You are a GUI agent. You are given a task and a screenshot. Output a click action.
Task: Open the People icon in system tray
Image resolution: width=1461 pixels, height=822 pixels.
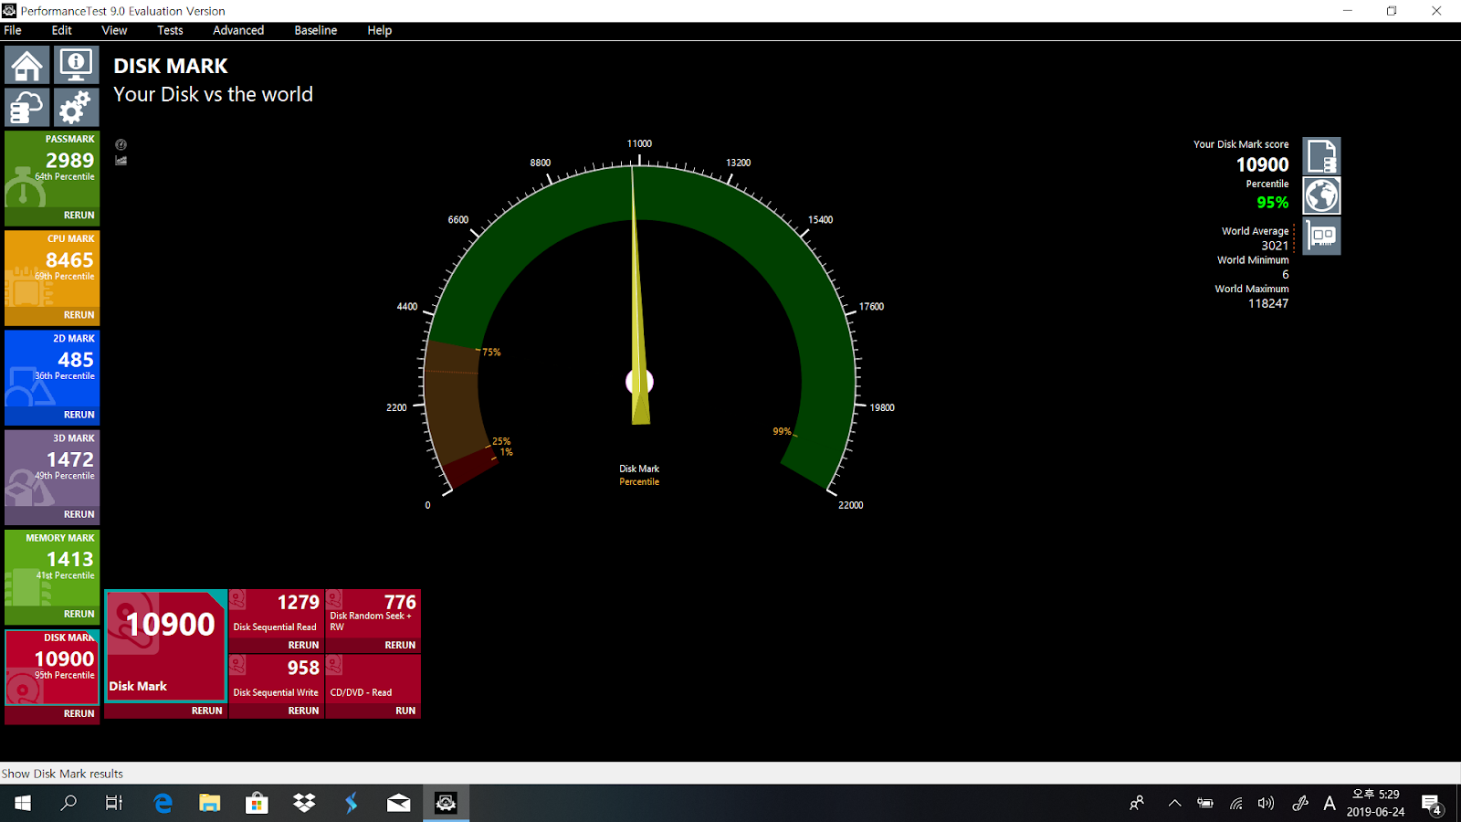(x=1137, y=803)
